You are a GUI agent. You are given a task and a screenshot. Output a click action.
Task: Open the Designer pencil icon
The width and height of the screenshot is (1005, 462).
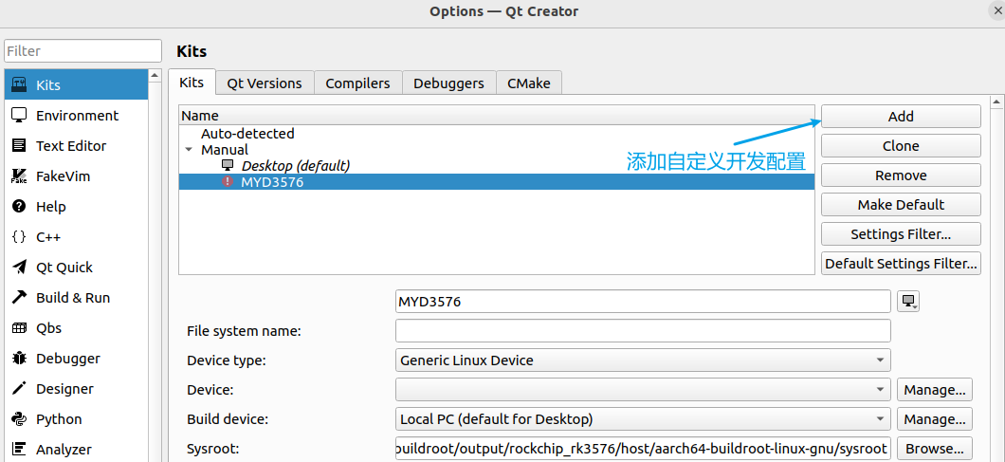19,388
